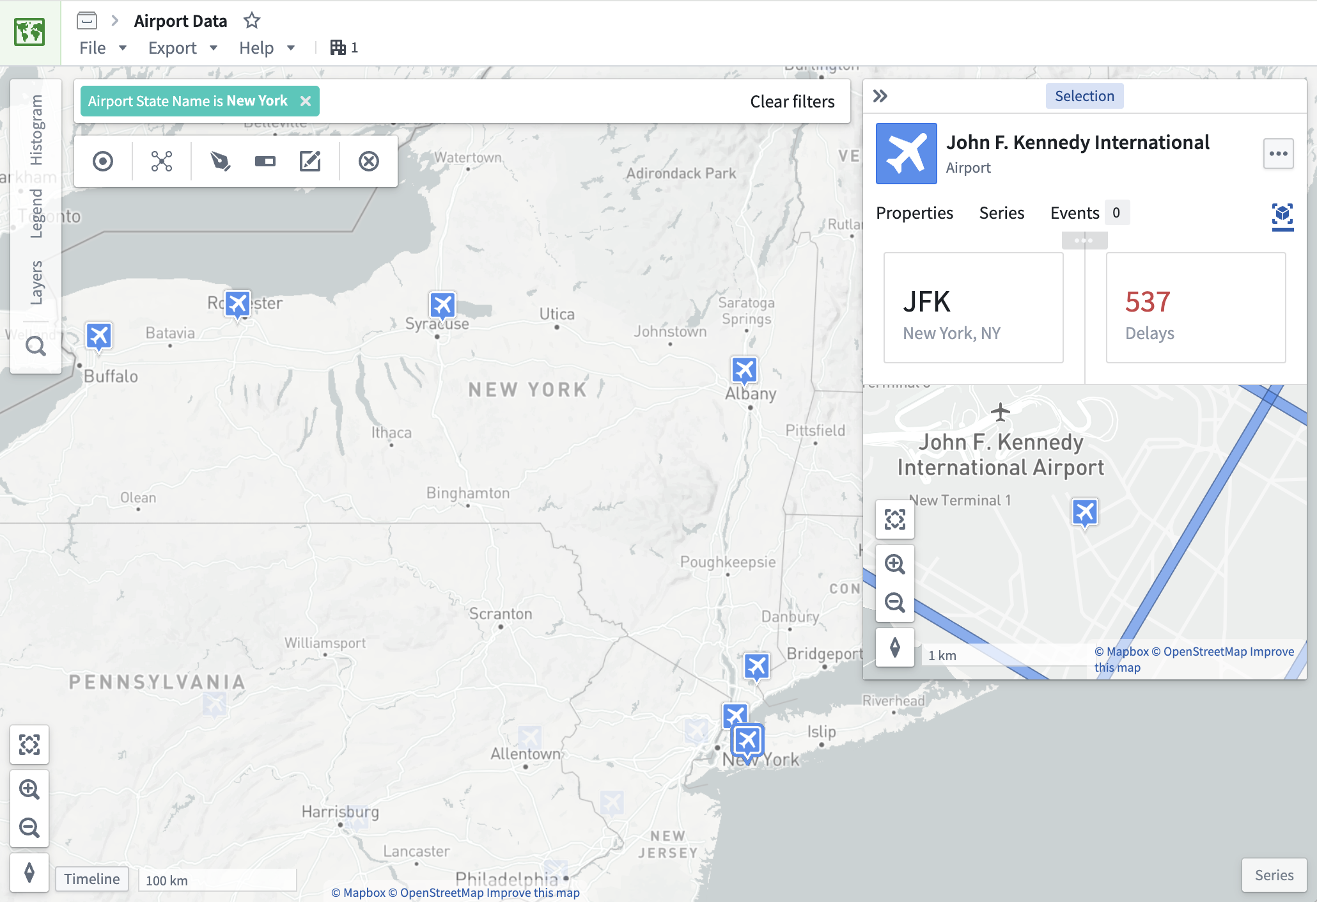
Task: Select the measure ruler tool
Action: (x=265, y=161)
